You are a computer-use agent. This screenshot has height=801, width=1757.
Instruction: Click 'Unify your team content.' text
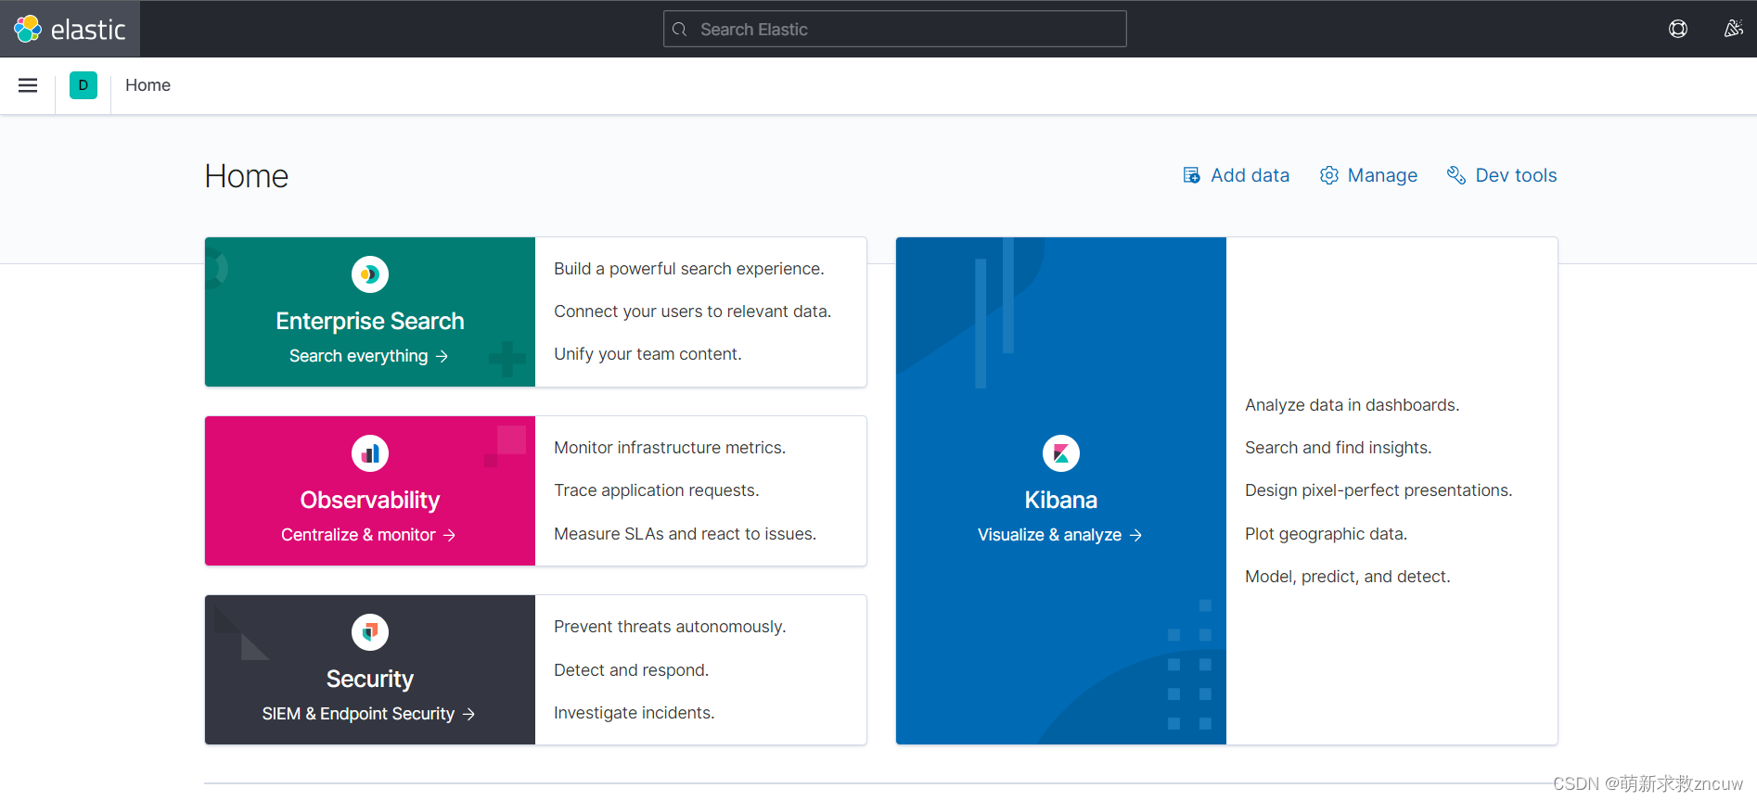[648, 354]
